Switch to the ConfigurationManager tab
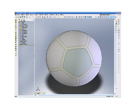The height and width of the screenshot is (109, 136). coord(24,20)
